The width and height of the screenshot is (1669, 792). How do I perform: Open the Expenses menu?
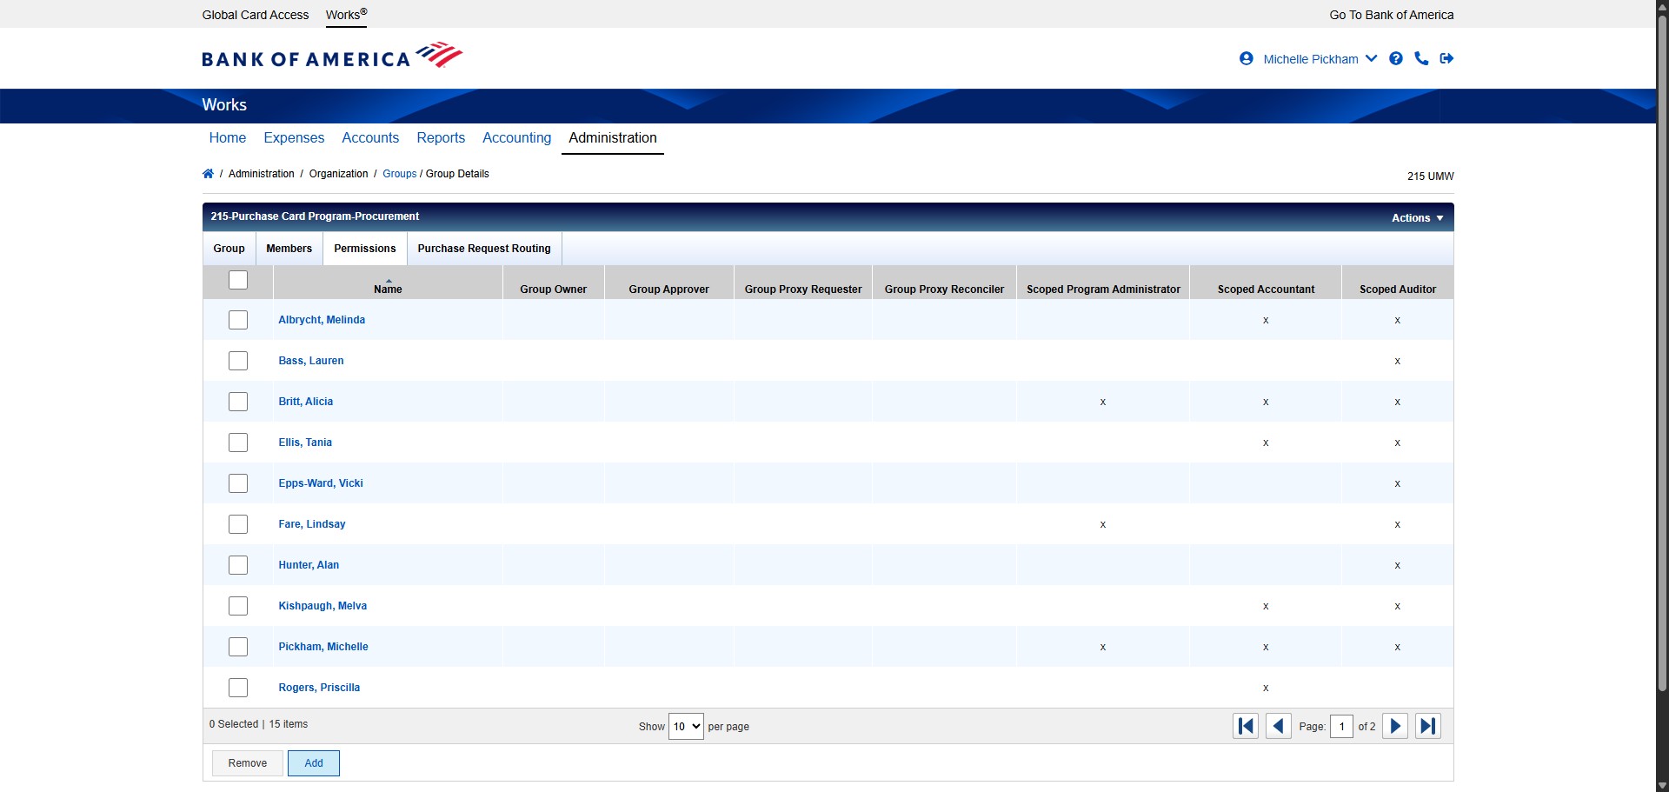tap(294, 137)
